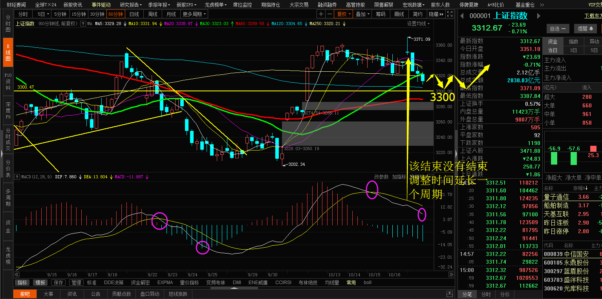602x299 pixels.
Task: Click 改参数 to change MACD parameters
Action: click(x=381, y=177)
